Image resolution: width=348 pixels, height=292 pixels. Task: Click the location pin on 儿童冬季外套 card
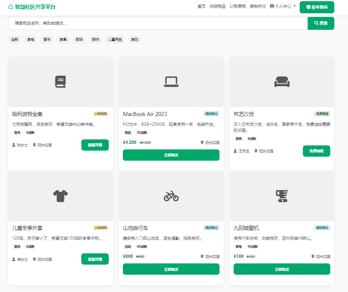coord(34,259)
